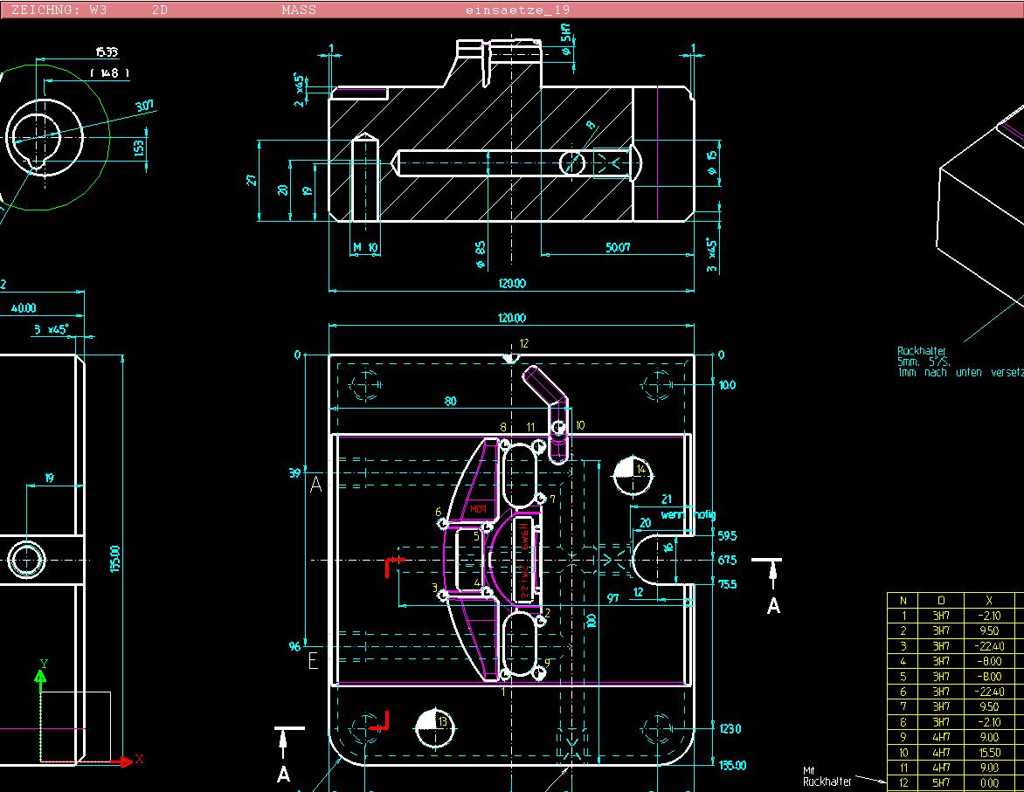Viewport: 1024px width, 792px height.
Task: Click the -22.40 value in table row 3
Action: coord(989,646)
